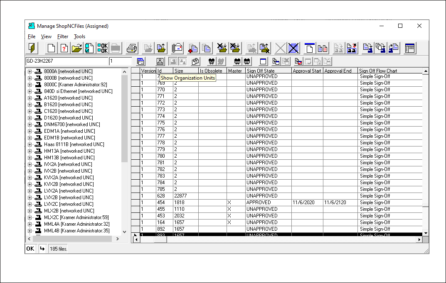Click the exit door icon in toolbar
Screen dimensions: 446x283
pos(32,48)
